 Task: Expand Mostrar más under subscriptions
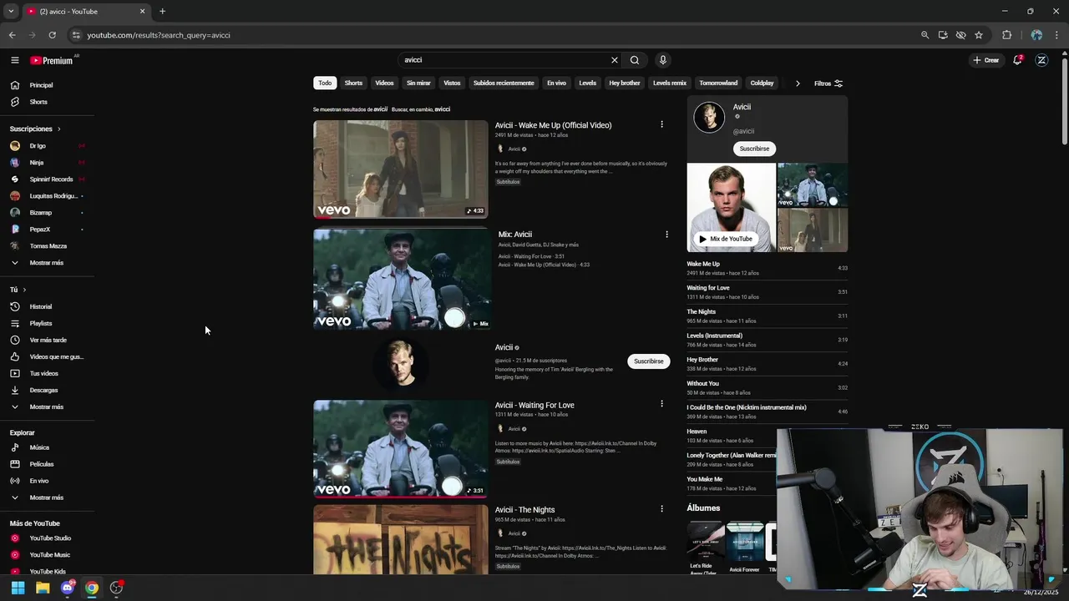46,263
